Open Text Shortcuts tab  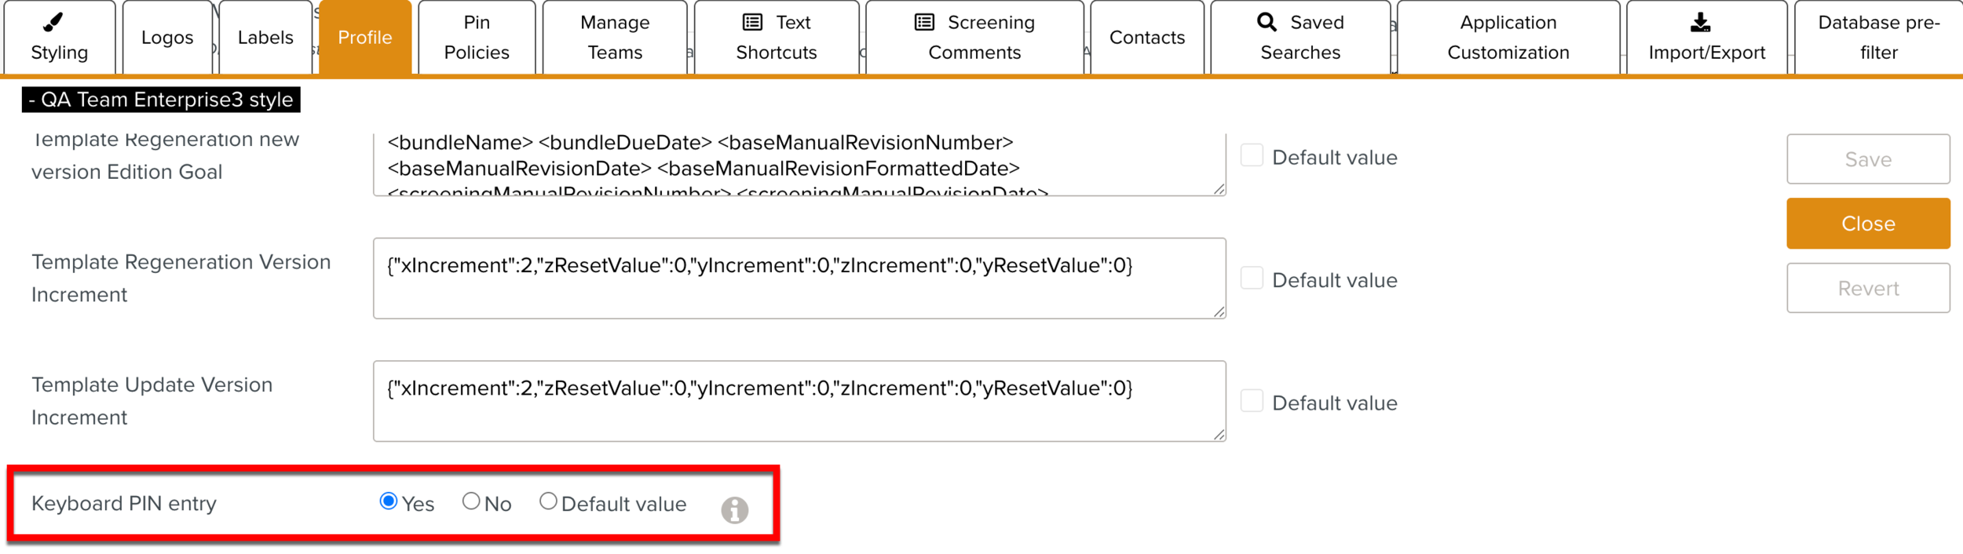click(777, 37)
